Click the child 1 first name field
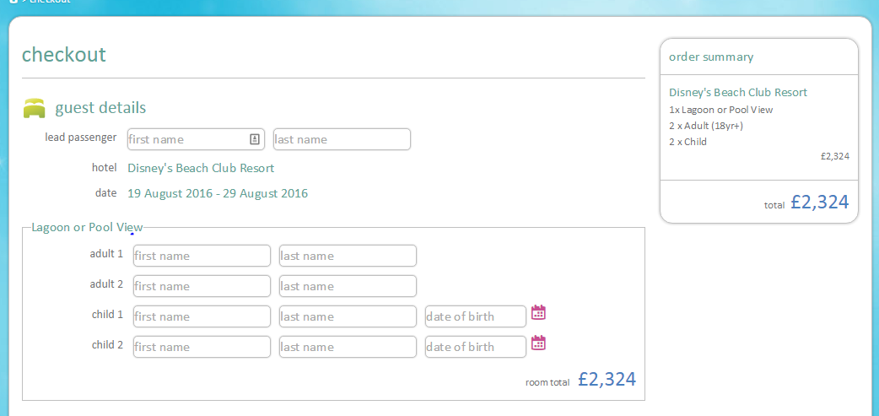The height and width of the screenshot is (416, 879). point(202,316)
